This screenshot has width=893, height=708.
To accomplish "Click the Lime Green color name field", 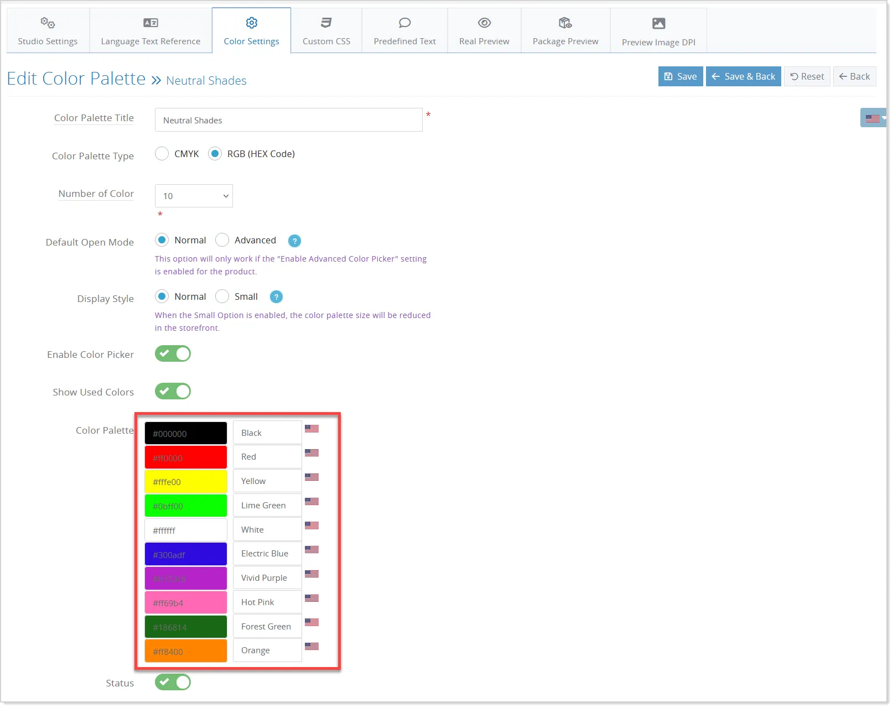I will coord(267,505).
